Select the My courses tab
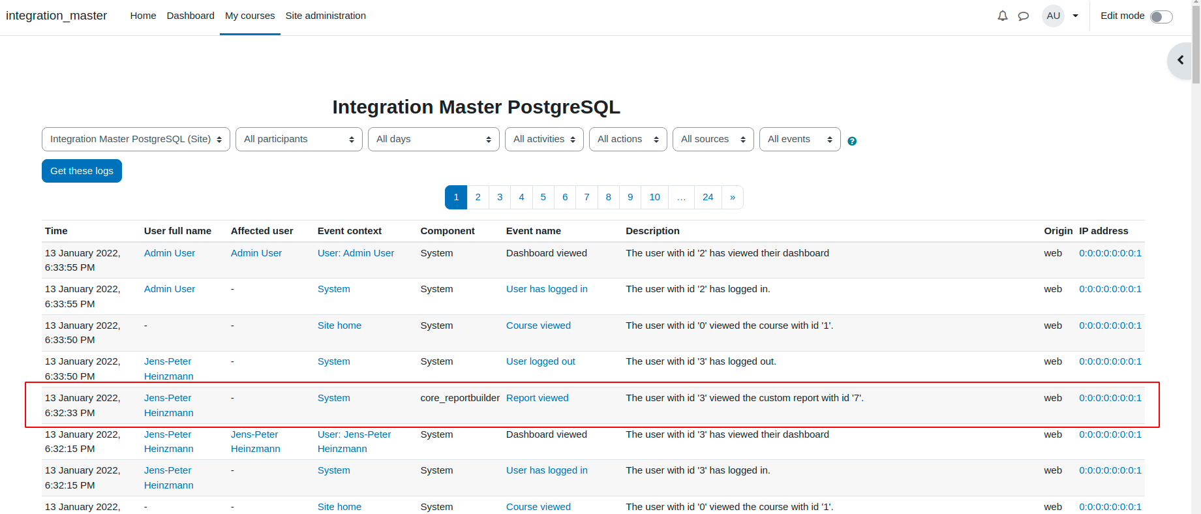 pyautogui.click(x=250, y=16)
